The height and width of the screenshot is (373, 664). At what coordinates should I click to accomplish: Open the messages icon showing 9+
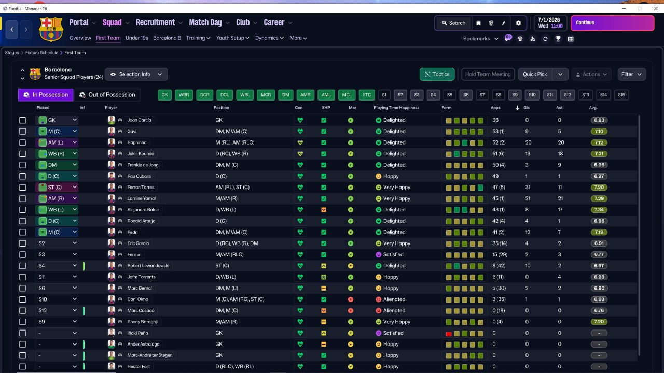[x=508, y=38]
